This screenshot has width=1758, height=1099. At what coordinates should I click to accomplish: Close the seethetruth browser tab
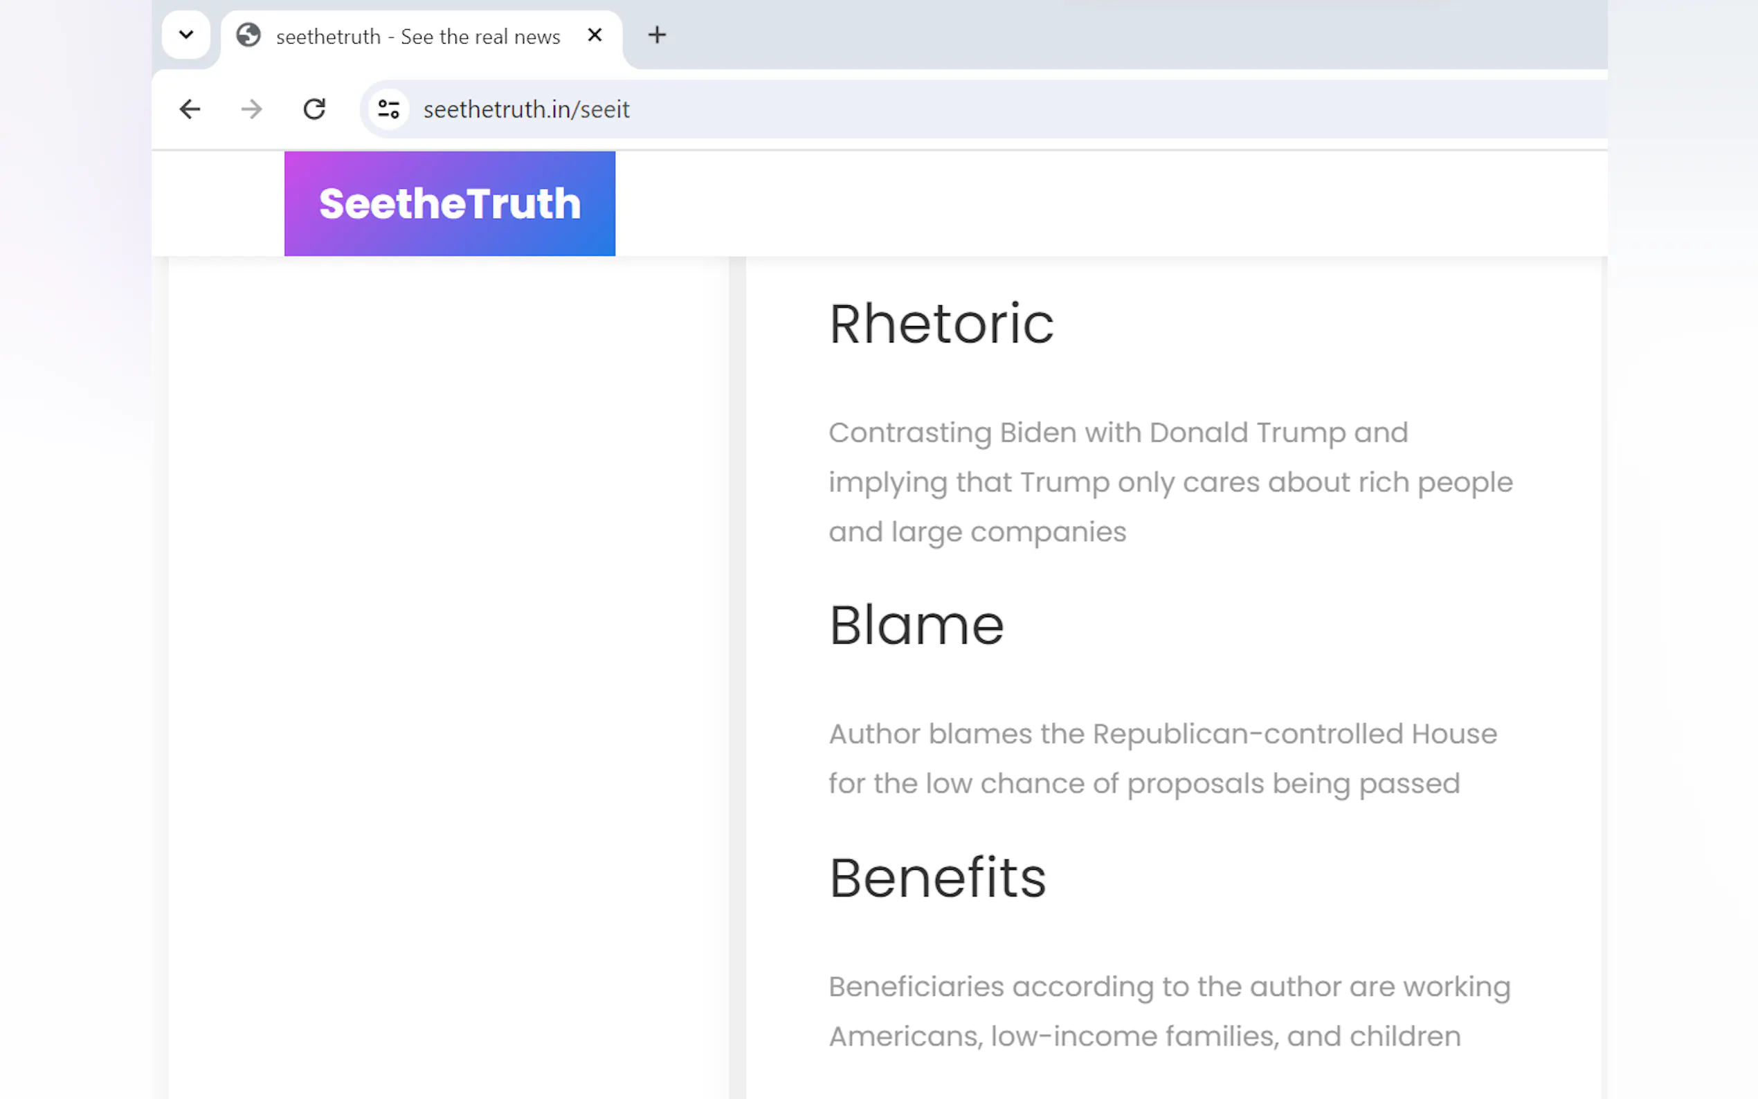tap(595, 35)
